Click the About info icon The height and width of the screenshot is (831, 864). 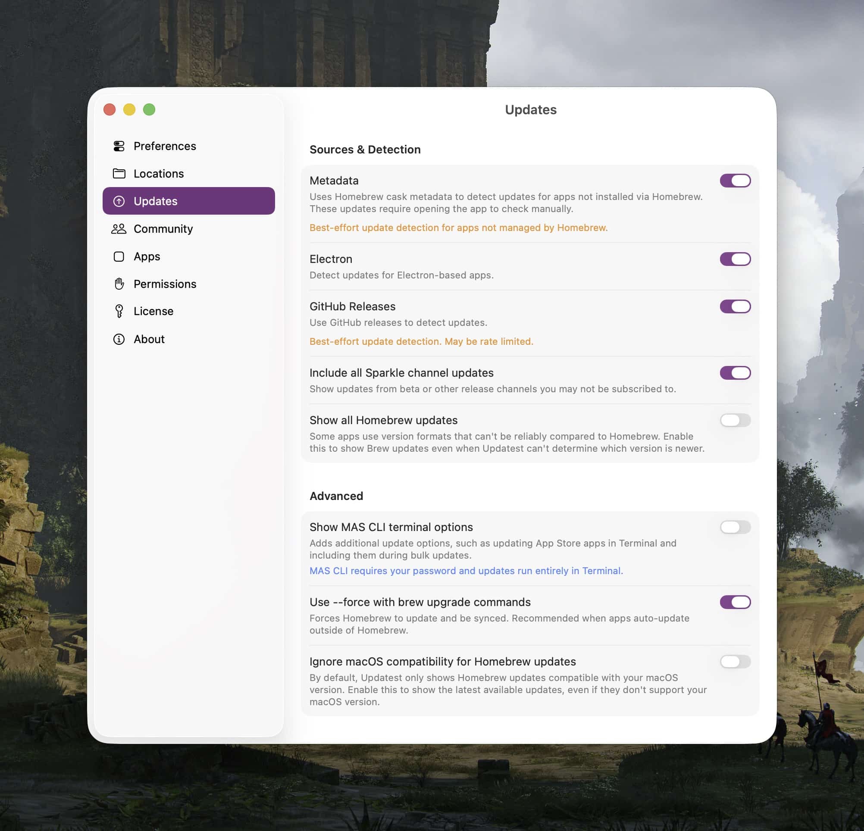(119, 339)
